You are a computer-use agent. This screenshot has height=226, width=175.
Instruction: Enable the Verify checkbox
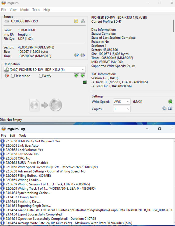41,76
